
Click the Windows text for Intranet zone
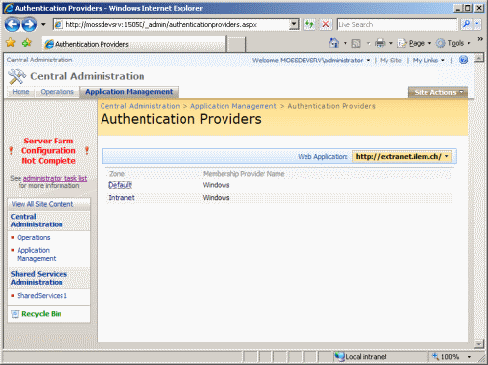click(216, 198)
